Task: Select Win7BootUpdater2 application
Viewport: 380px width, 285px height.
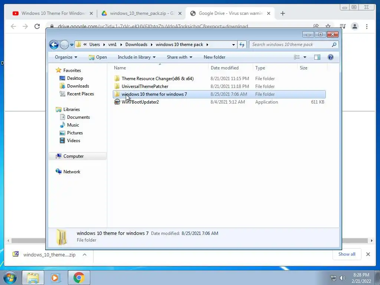Action: tap(219, 102)
